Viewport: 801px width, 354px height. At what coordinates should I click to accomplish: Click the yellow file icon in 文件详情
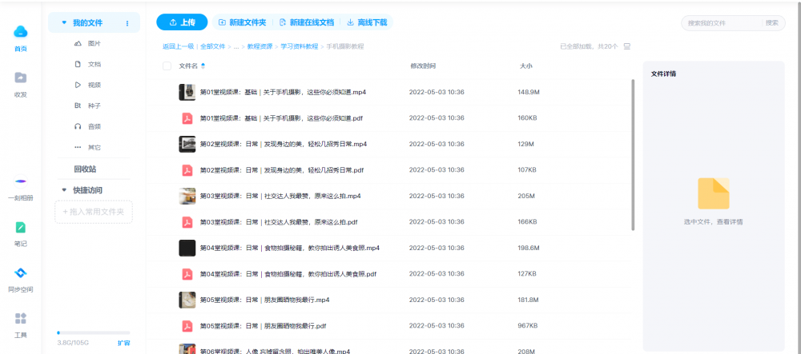point(714,193)
